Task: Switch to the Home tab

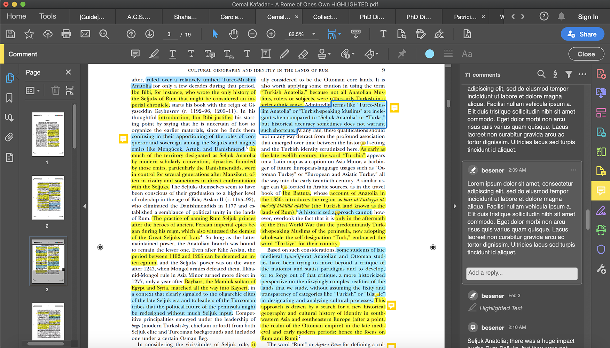Action: point(16,16)
